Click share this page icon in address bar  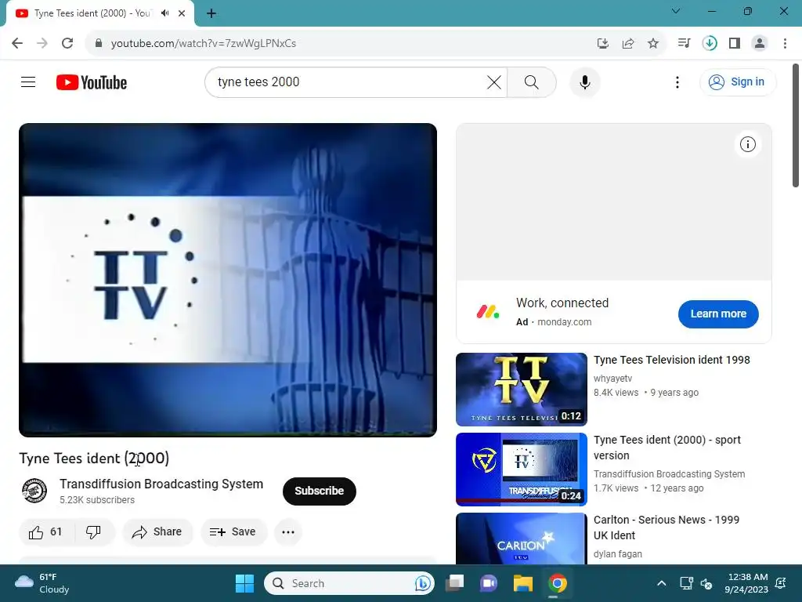pos(628,43)
